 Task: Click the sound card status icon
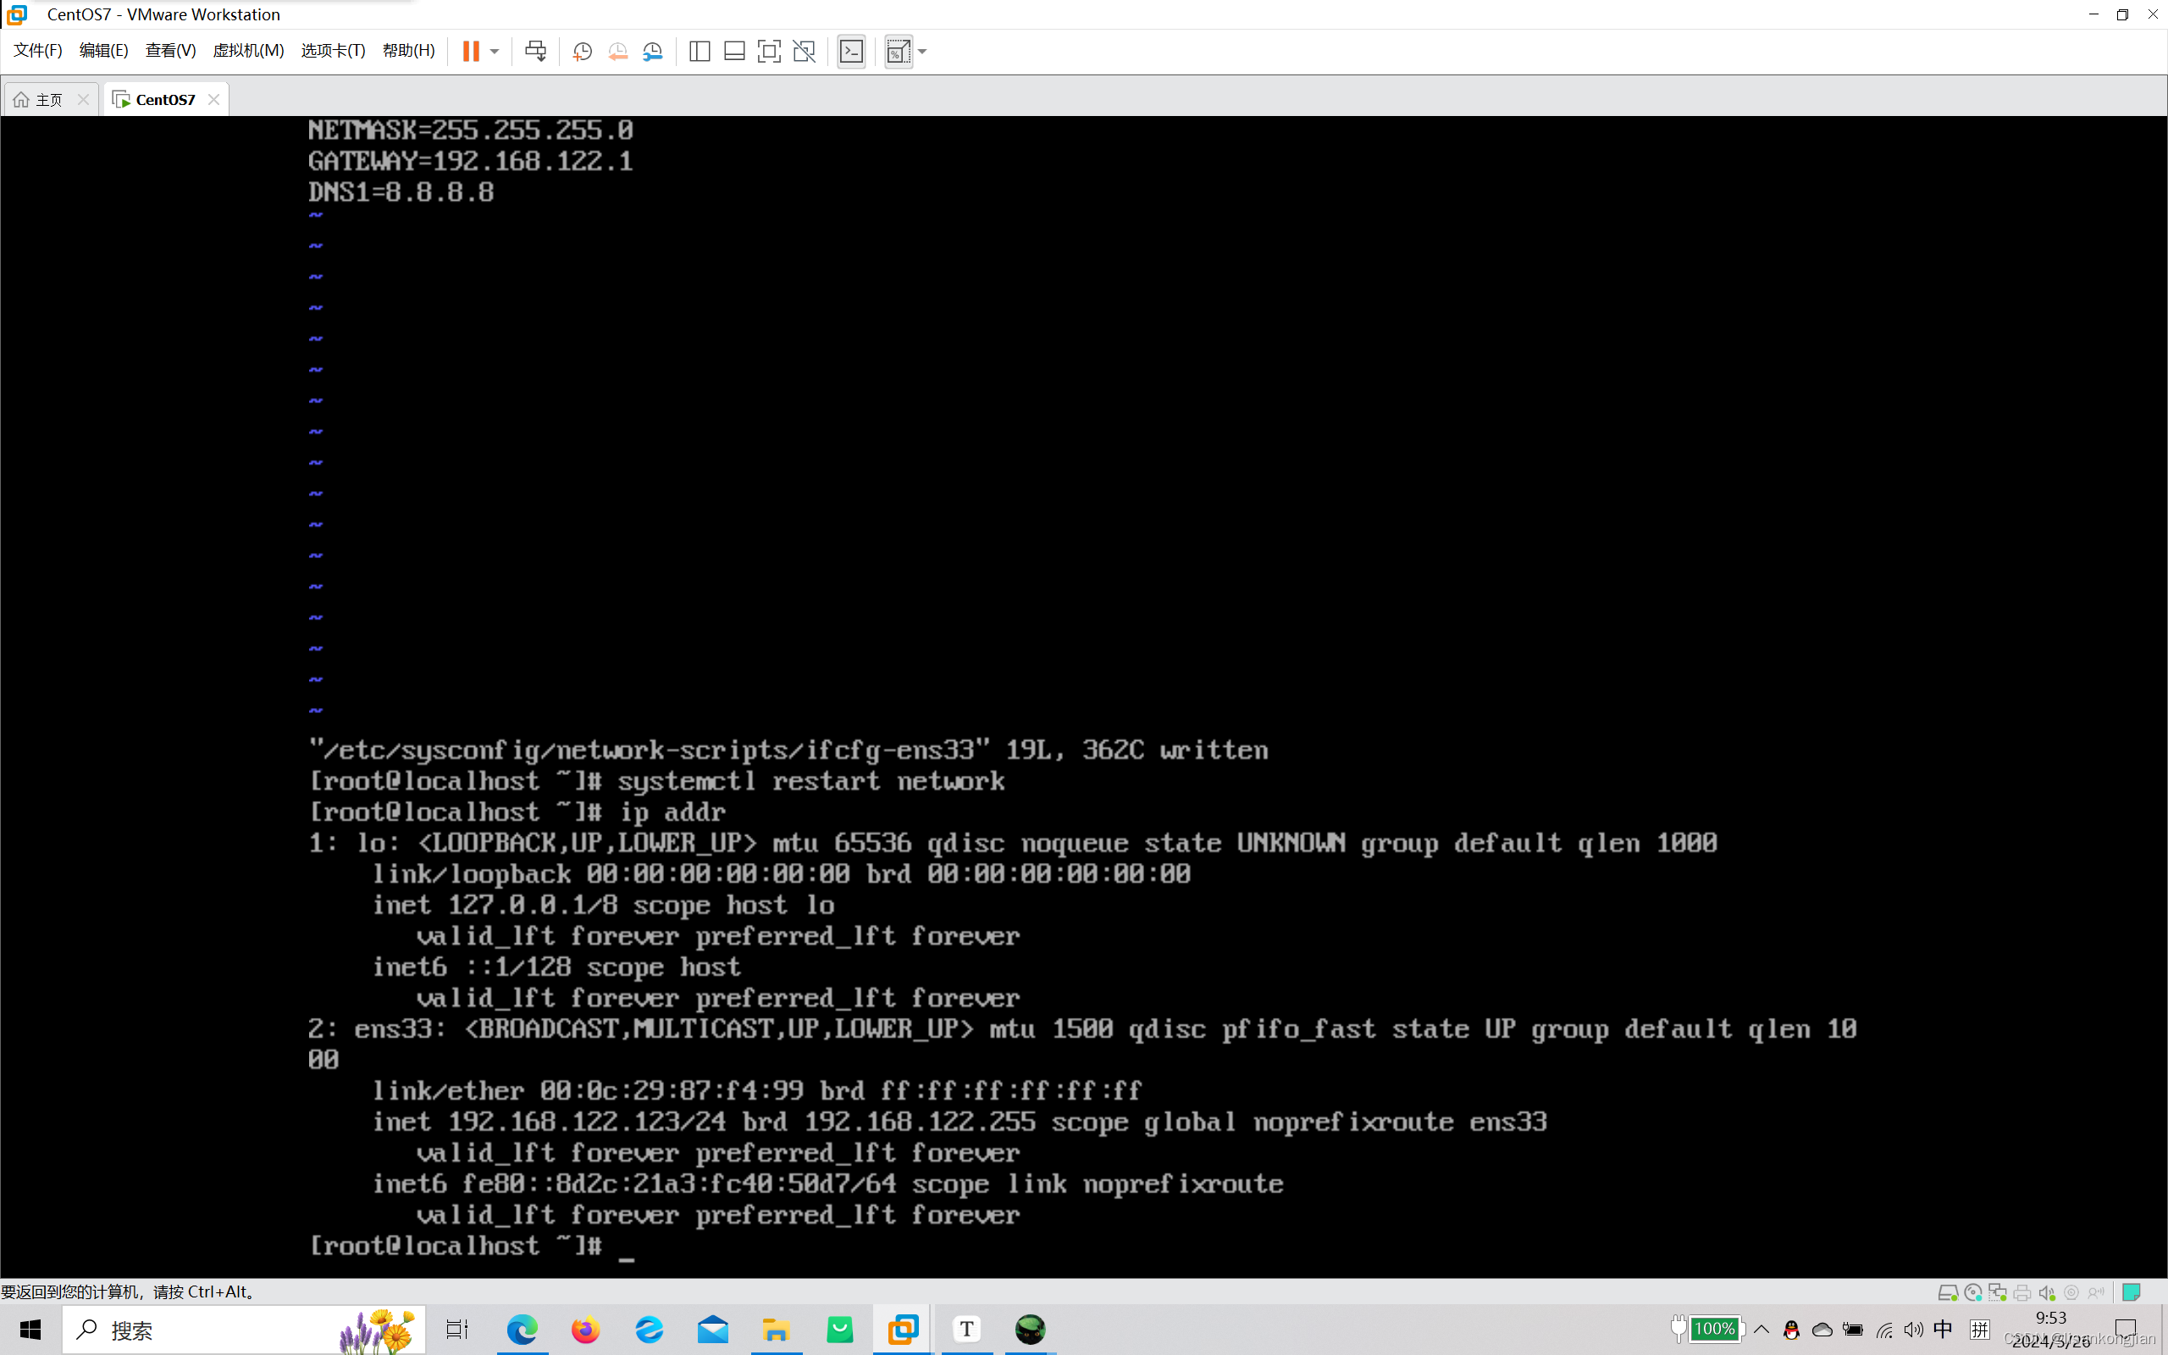pyautogui.click(x=2047, y=1292)
